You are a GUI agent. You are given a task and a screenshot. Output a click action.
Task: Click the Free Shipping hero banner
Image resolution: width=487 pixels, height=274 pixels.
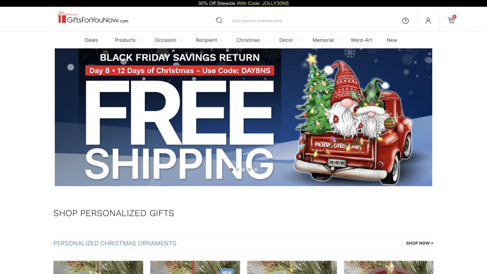(x=243, y=117)
